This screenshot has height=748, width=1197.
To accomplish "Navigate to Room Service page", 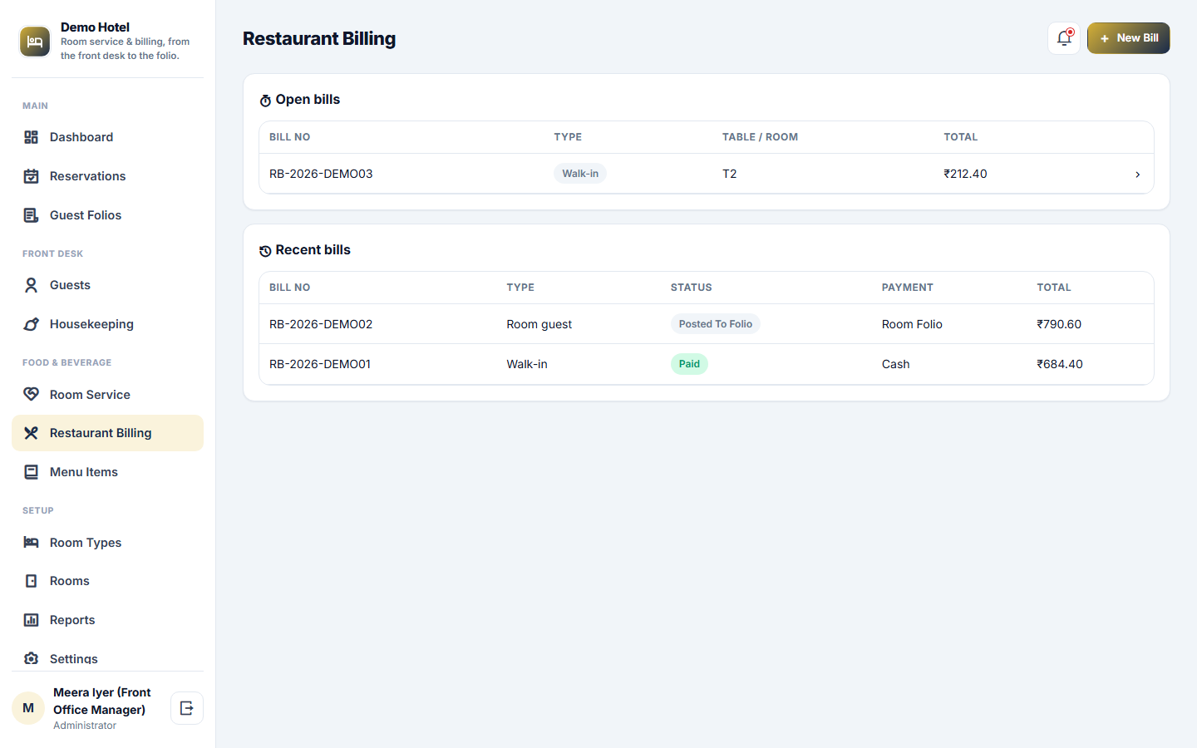I will coord(107,394).
